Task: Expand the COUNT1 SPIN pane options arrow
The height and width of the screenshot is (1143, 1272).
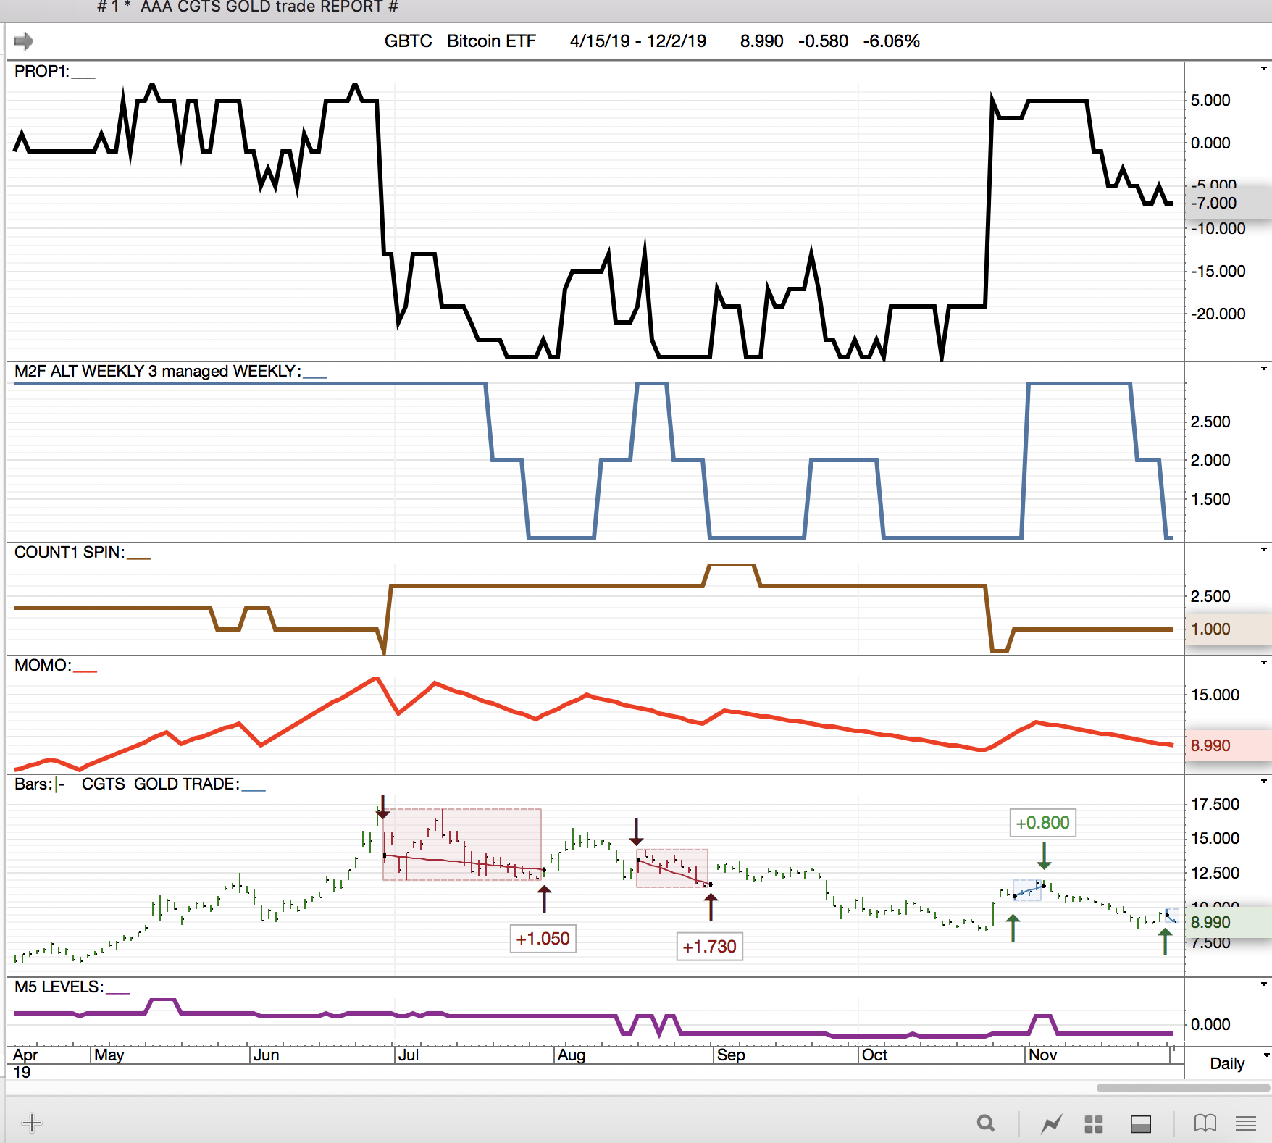Action: tap(1264, 550)
